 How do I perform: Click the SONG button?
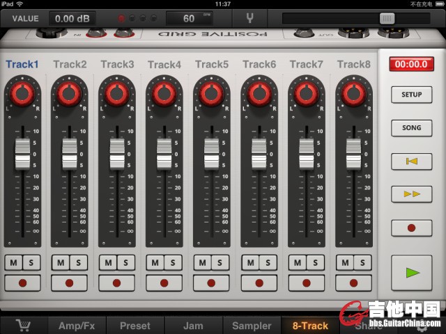411,128
